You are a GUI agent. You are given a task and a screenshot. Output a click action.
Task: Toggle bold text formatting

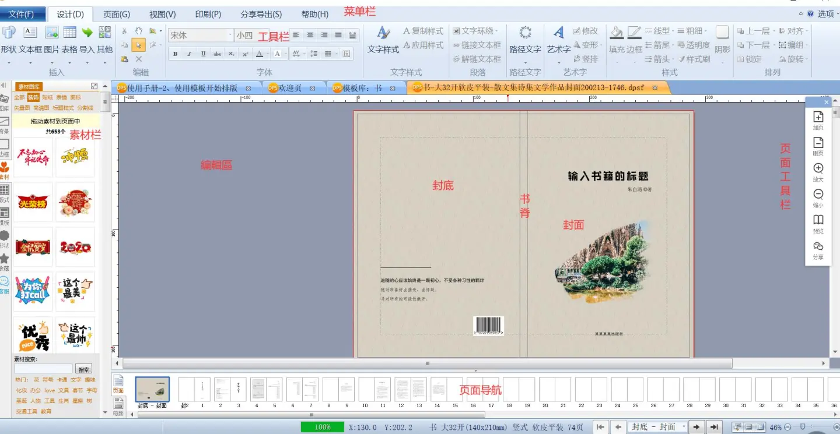[175, 54]
